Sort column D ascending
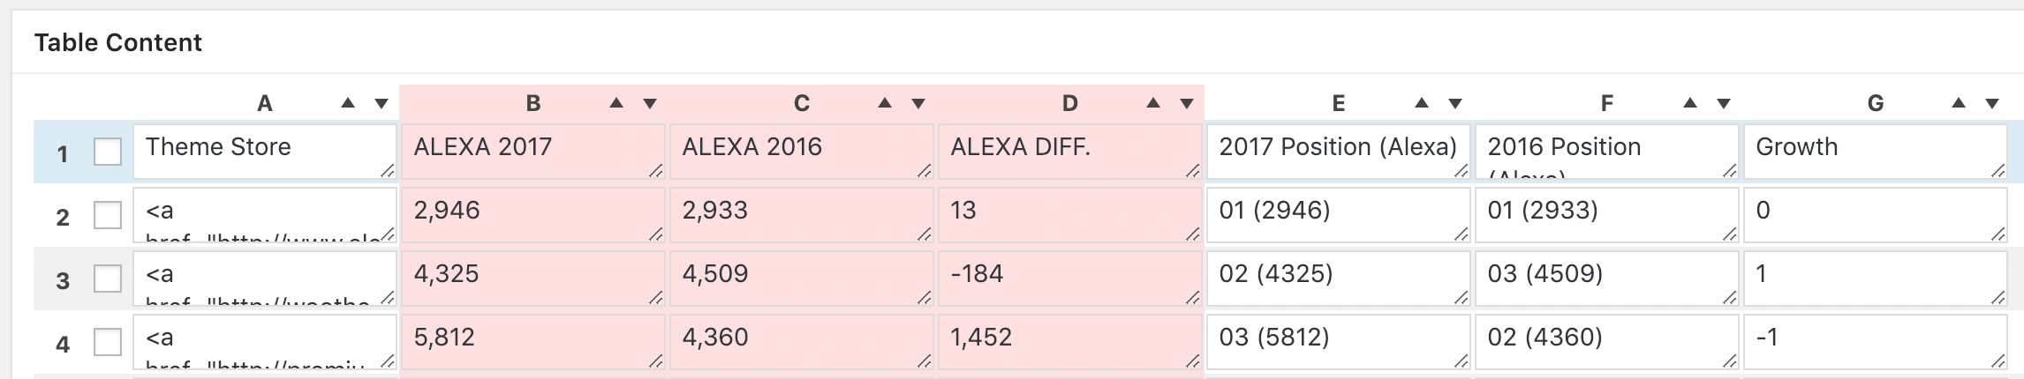 (x=1153, y=103)
